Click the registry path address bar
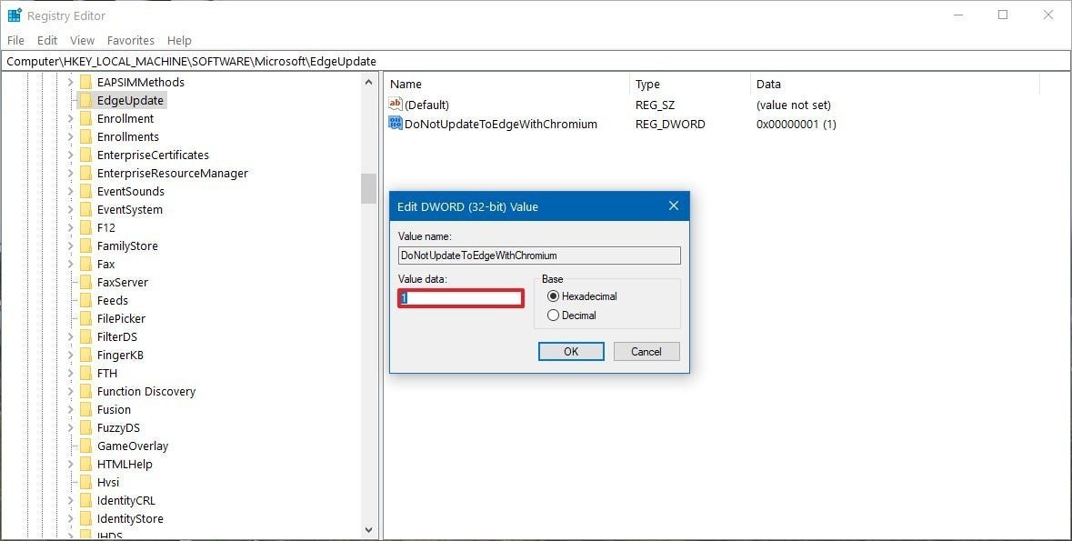Screen dimensions: 1072x541 (536, 61)
